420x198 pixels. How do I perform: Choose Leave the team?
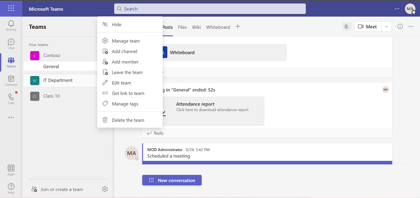click(x=130, y=73)
